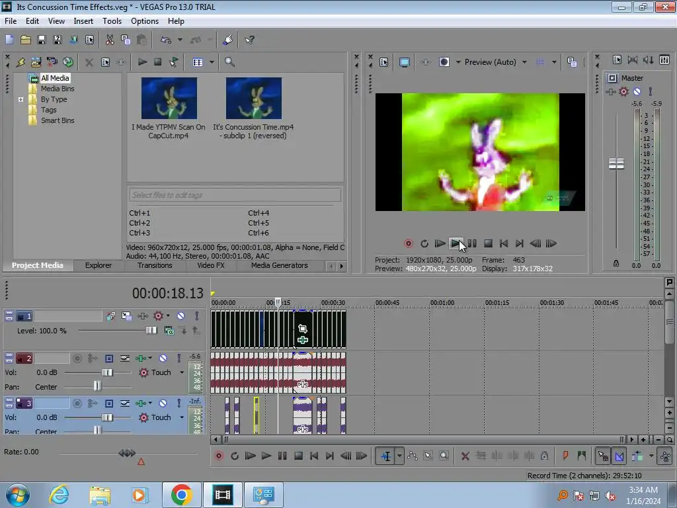Open the Preview (Auto) quality dropdown
The height and width of the screenshot is (508, 677).
[x=524, y=62]
